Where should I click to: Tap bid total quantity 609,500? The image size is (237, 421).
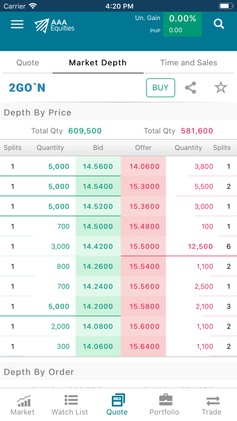tap(85, 131)
